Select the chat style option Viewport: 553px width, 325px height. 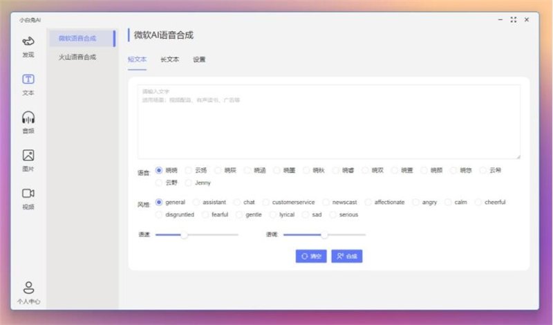point(237,202)
